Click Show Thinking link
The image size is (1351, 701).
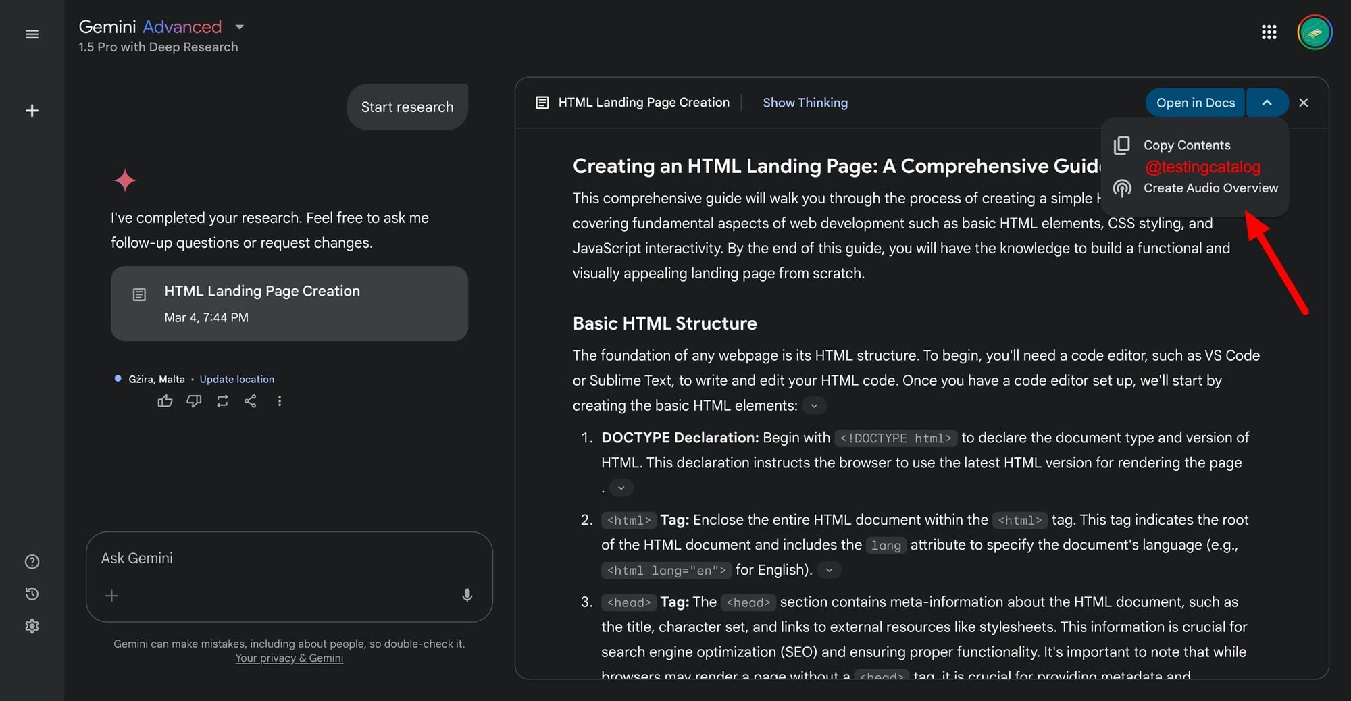click(x=805, y=103)
